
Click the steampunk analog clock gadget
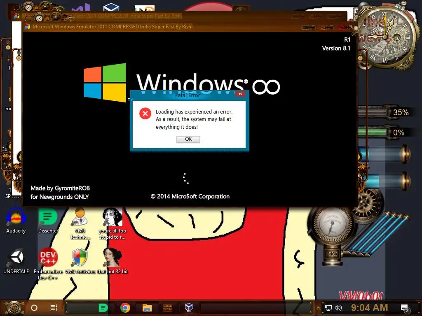(386, 36)
